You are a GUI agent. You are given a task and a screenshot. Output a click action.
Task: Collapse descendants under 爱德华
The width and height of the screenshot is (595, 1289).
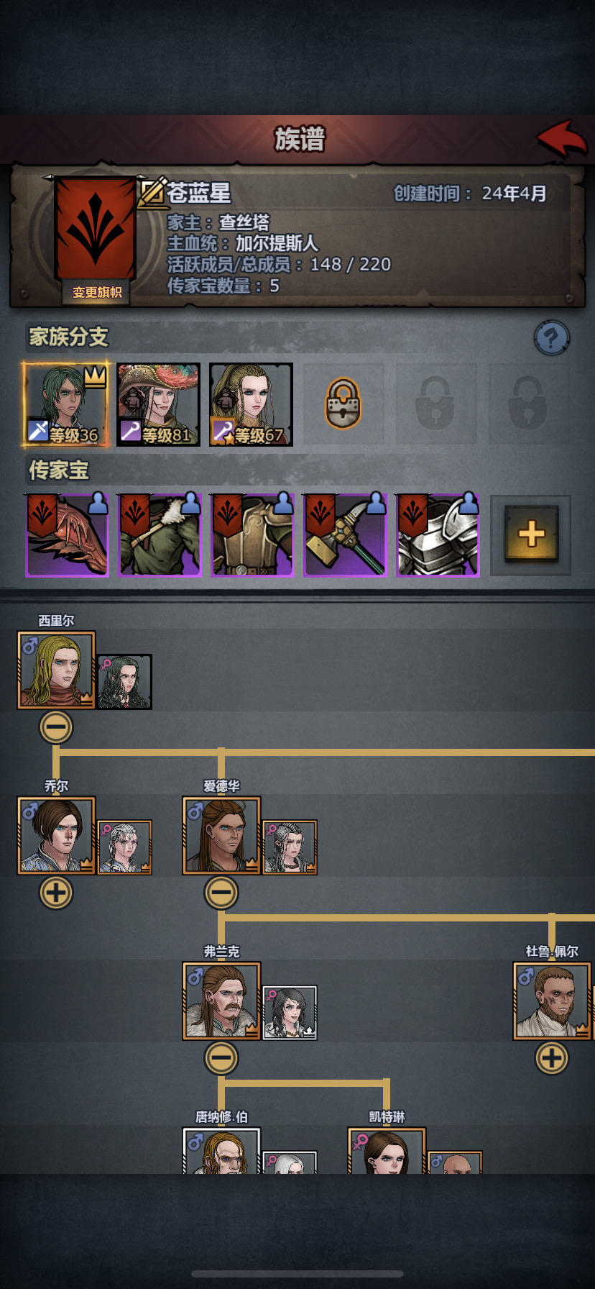[221, 893]
